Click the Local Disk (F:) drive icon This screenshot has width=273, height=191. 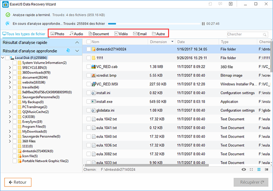tap(12, 58)
